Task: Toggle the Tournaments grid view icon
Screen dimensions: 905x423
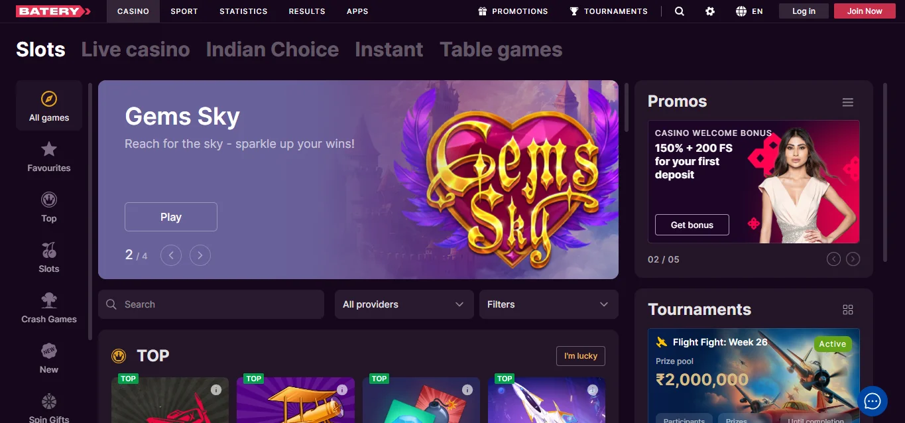Action: tap(847, 310)
